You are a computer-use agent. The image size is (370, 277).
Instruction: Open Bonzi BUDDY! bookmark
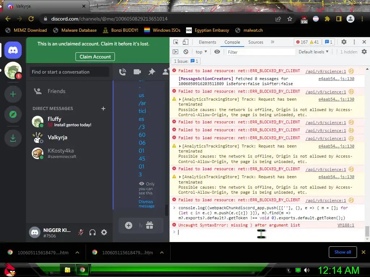121,30
